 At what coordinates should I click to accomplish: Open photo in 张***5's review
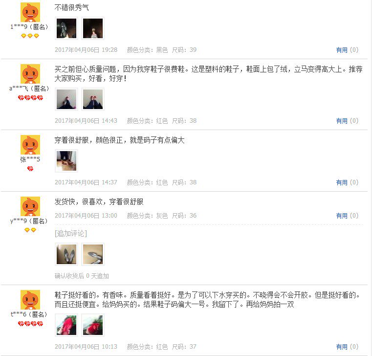66,161
